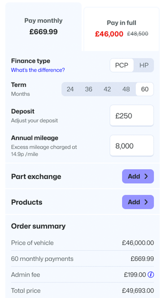The width and height of the screenshot is (165, 298).
Task: Add Products to the order
Action: tap(138, 202)
